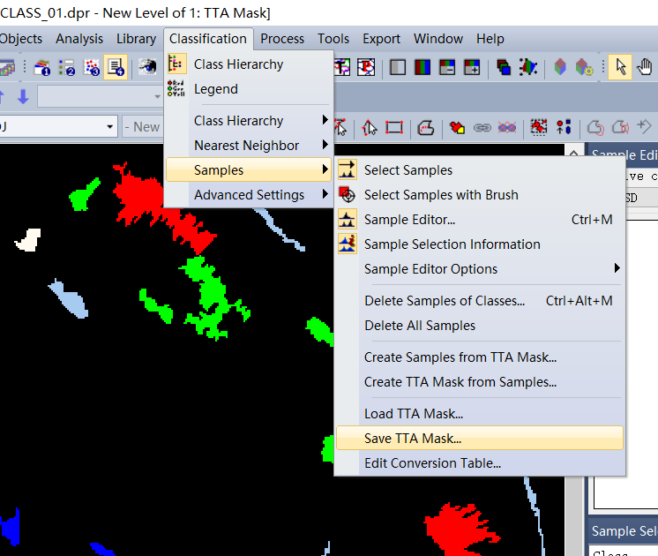The width and height of the screenshot is (658, 556).
Task: Open the Analysis menu
Action: coord(79,39)
